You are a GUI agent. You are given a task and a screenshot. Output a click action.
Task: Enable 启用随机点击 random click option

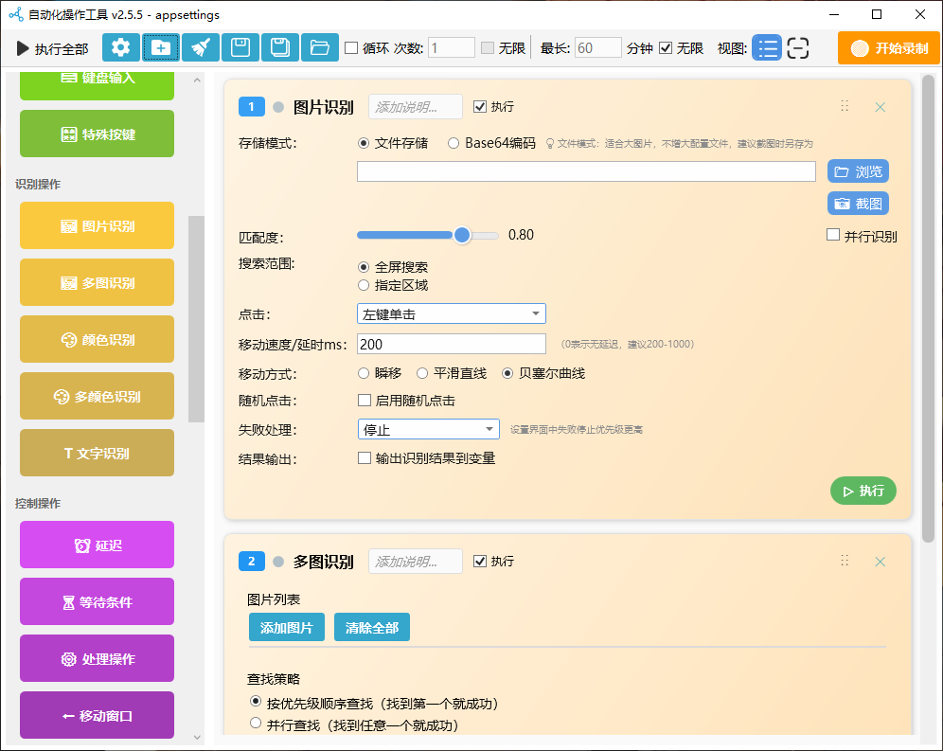point(365,401)
